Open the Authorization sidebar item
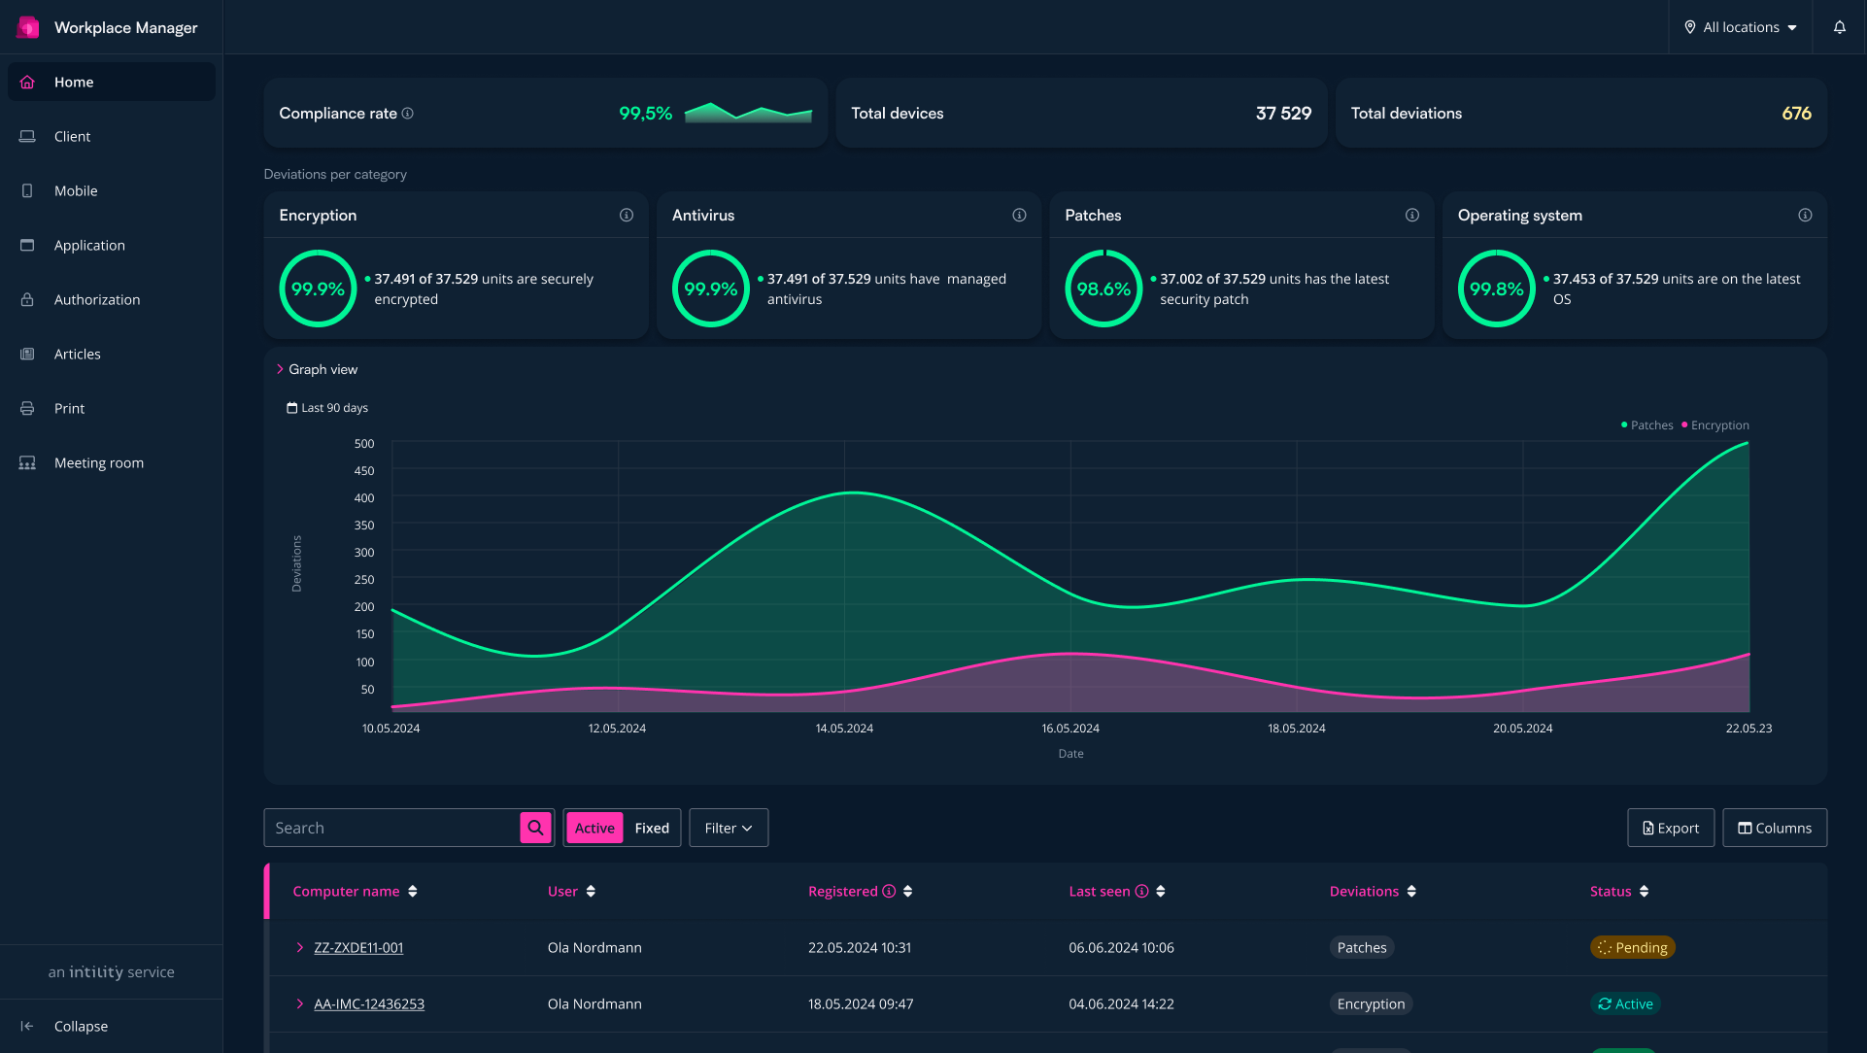1867x1053 pixels. coord(97,300)
